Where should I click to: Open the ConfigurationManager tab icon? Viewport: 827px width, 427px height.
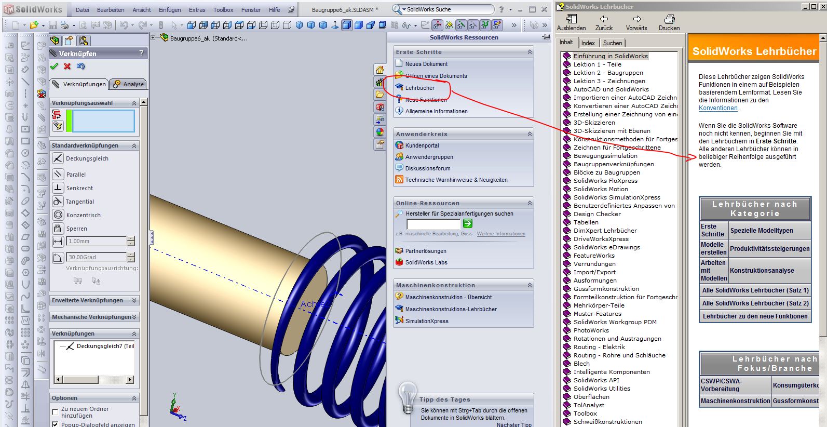point(84,41)
